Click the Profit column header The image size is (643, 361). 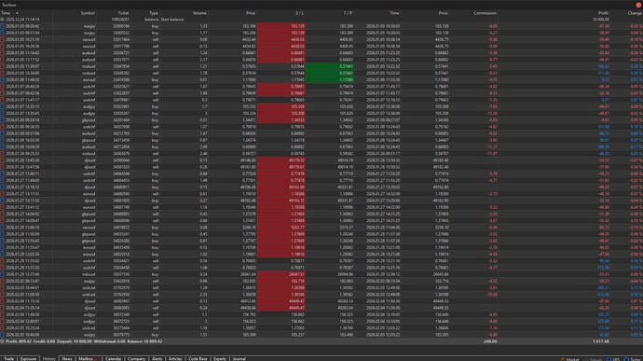(x=603, y=13)
